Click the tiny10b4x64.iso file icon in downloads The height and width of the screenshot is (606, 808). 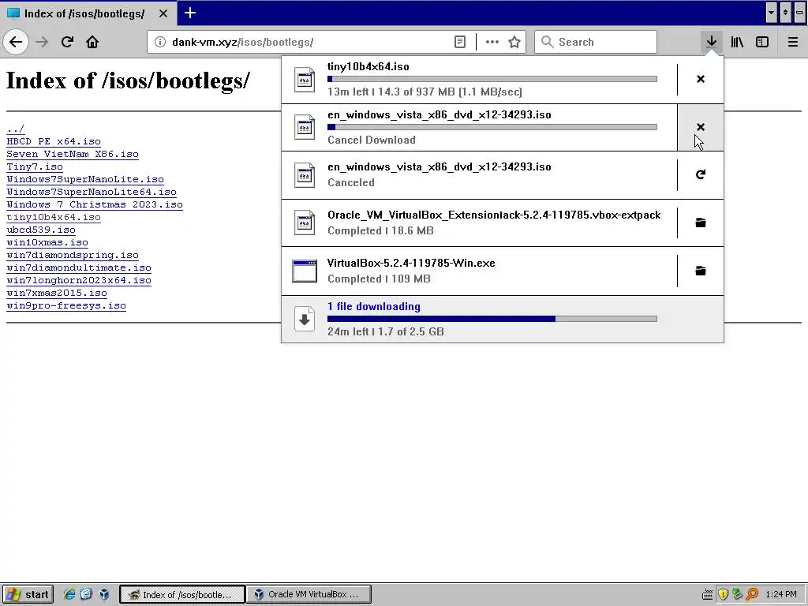tap(305, 80)
